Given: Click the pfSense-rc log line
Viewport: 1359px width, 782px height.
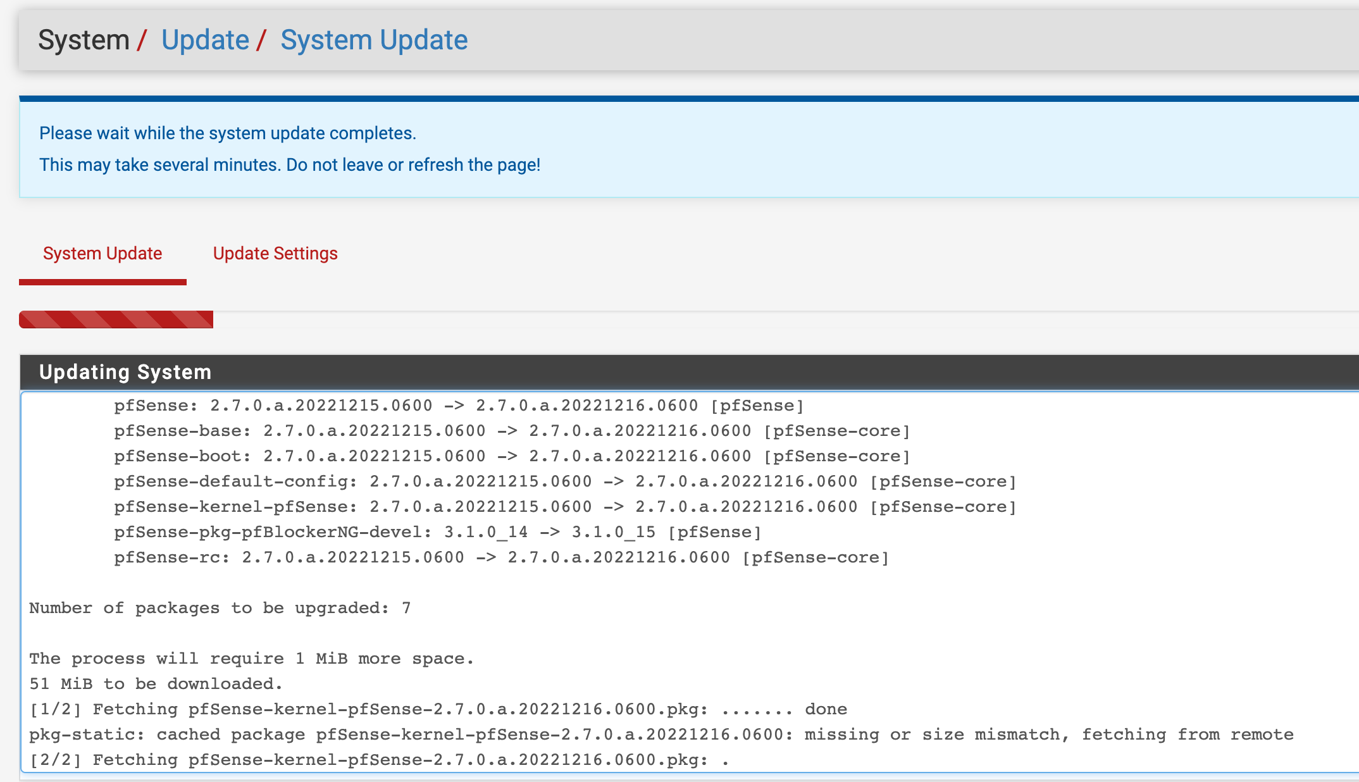Looking at the screenshot, I should pyautogui.click(x=501, y=557).
